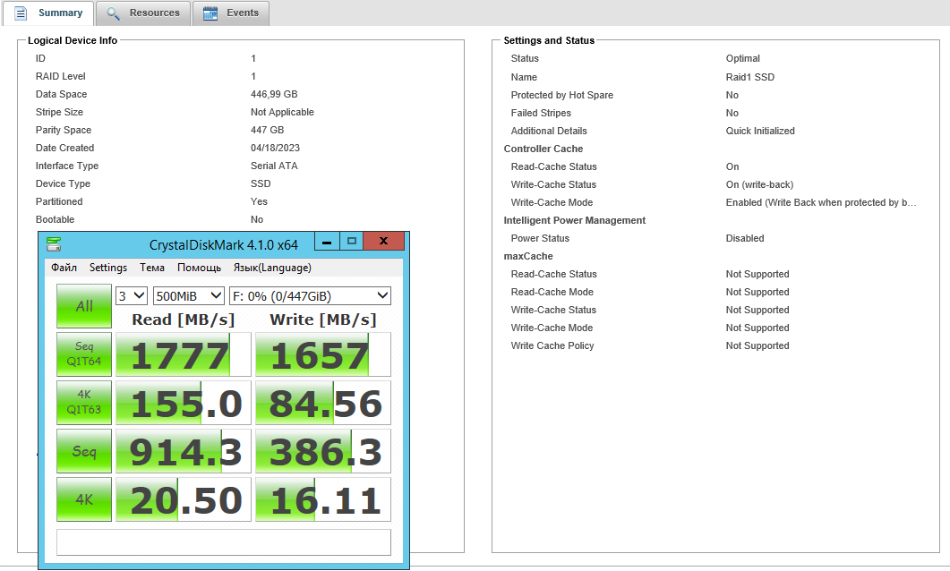Minimize the CrystalDiskMark window

[x=327, y=242]
